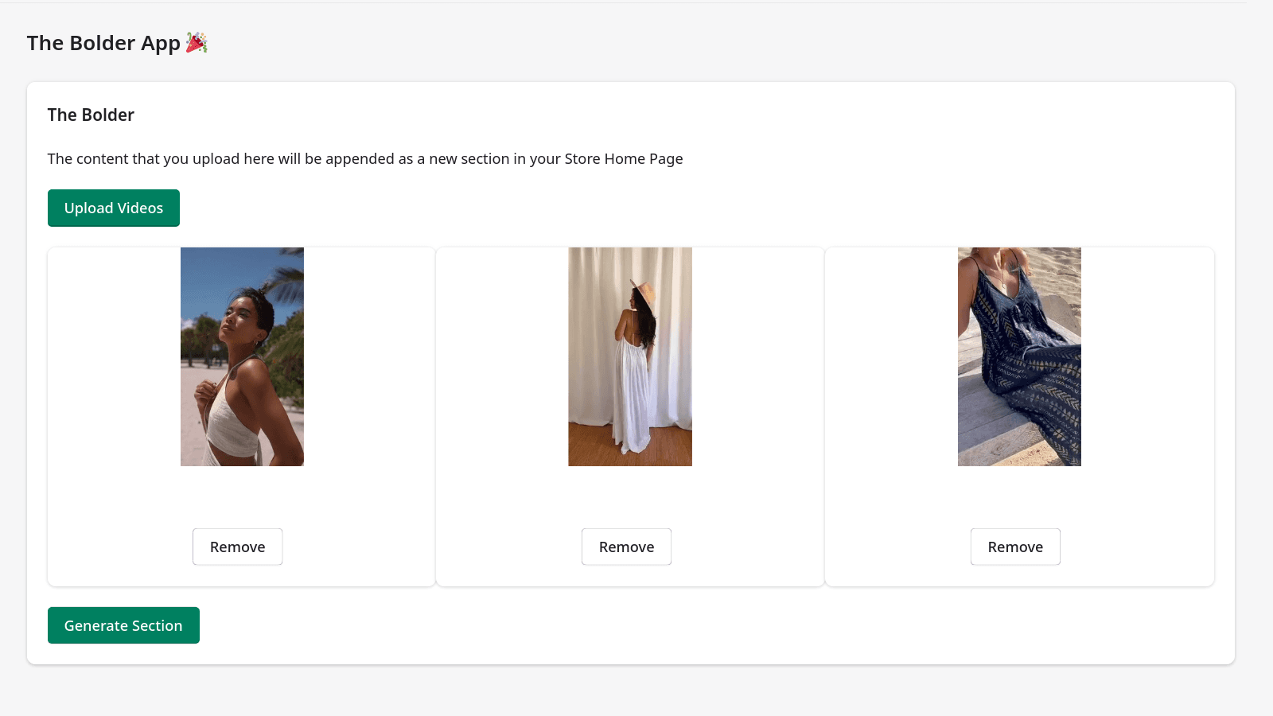The width and height of the screenshot is (1273, 716).
Task: Remove the first beach video
Action: click(x=237, y=547)
